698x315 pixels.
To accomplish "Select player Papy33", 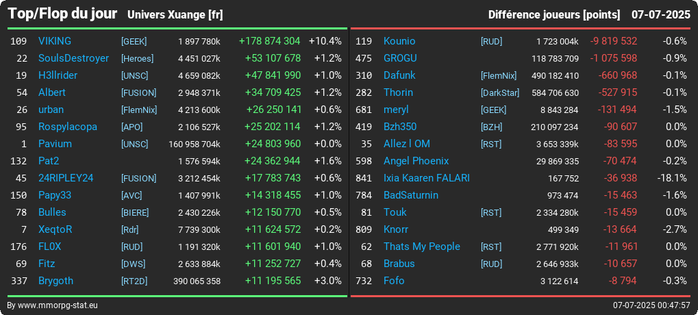I will (55, 195).
